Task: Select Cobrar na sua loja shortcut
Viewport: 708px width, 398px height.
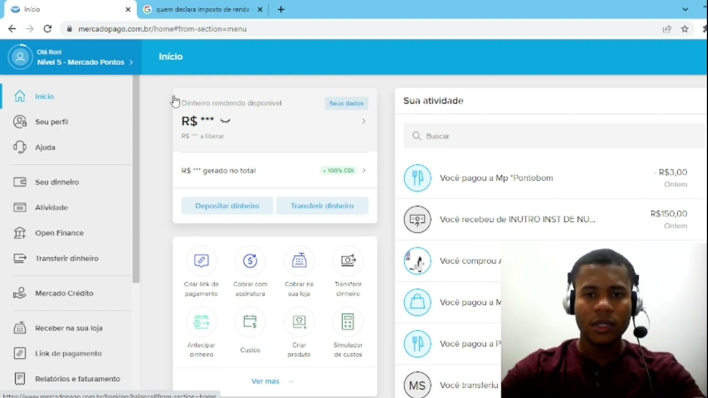Action: pyautogui.click(x=299, y=273)
